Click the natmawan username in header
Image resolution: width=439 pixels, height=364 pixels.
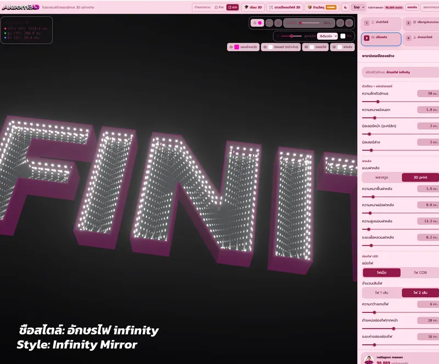pos(375,8)
